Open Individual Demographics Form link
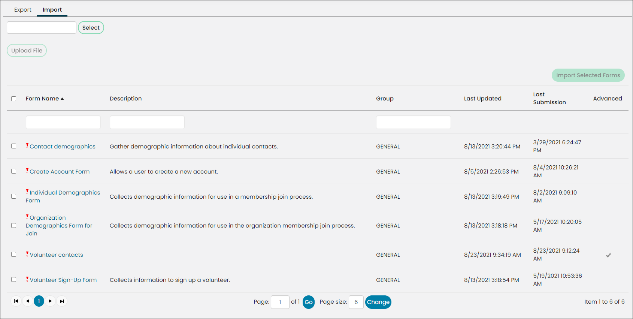 click(63, 196)
